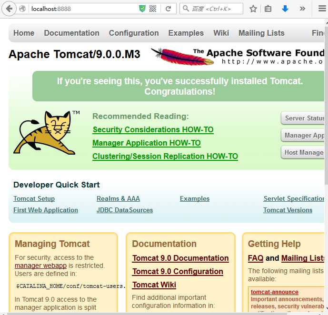328x315 pixels.
Task: Click the Apache Tomcat/9.0.0.M3 heading
Action: (74, 54)
